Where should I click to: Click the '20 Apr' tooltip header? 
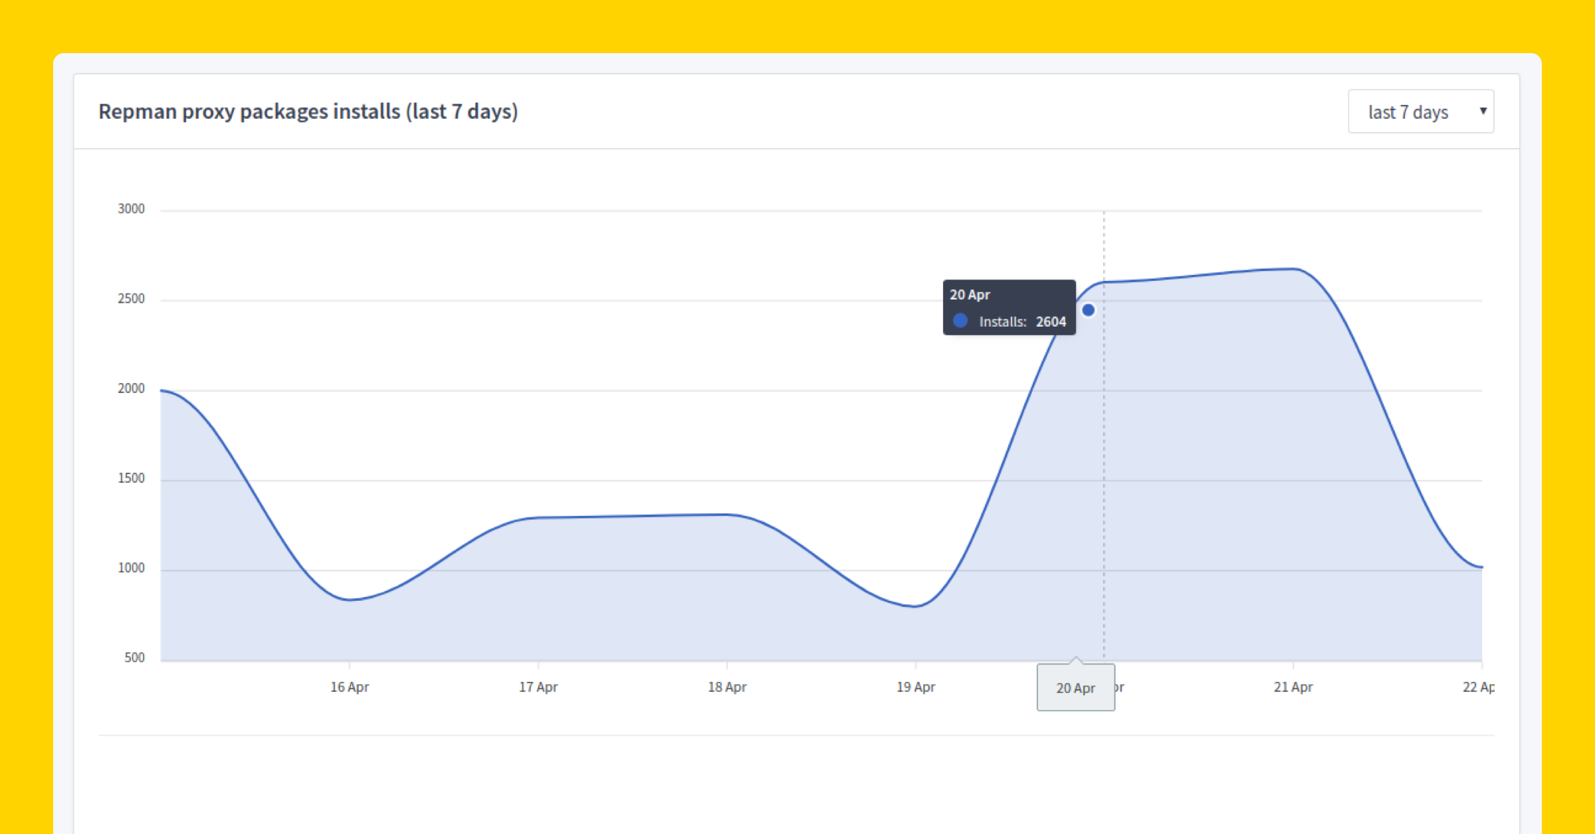970,295
